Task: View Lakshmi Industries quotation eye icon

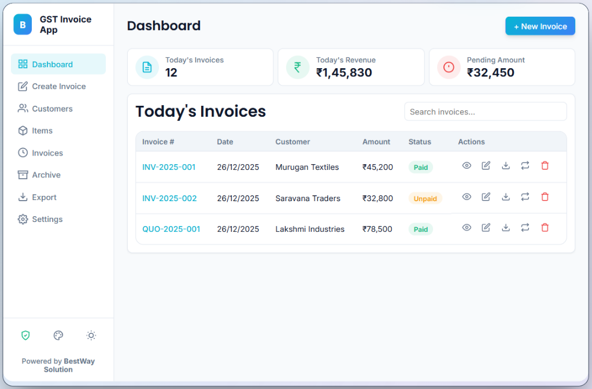Action: pyautogui.click(x=467, y=228)
